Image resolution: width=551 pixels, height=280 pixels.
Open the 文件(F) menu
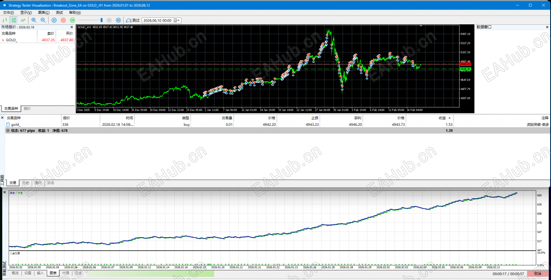click(x=8, y=13)
